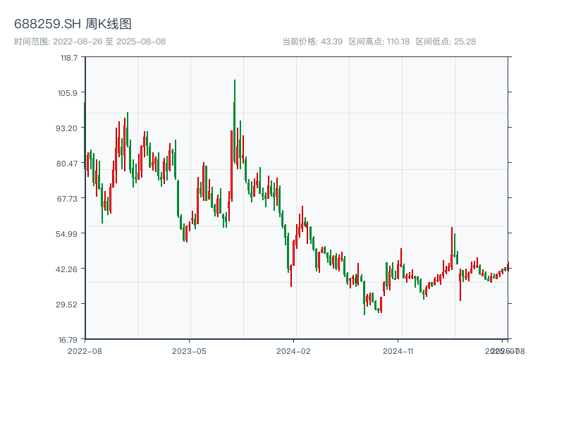Click the 区间低点: 25.28 label
The height and width of the screenshot is (423, 564).
[446, 42]
